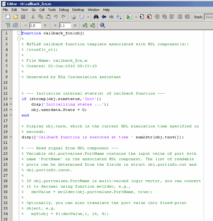Redo the last undone edit

pos(63,17)
